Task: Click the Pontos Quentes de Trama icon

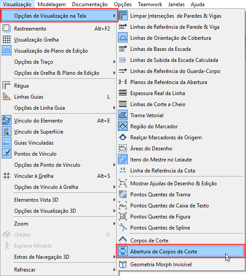Action: [x=123, y=194]
